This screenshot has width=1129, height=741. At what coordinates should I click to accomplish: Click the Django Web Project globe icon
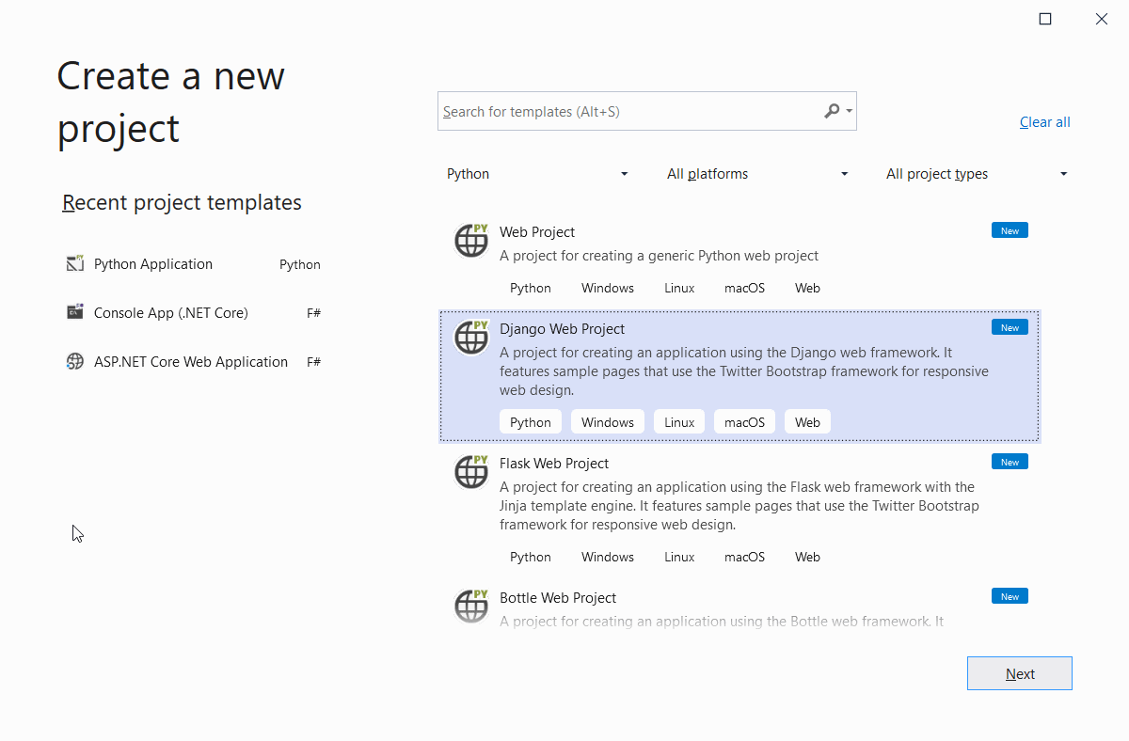[471, 338]
